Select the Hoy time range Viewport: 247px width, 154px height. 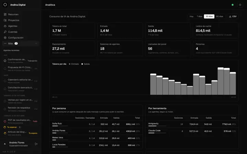pyautogui.click(x=191, y=16)
